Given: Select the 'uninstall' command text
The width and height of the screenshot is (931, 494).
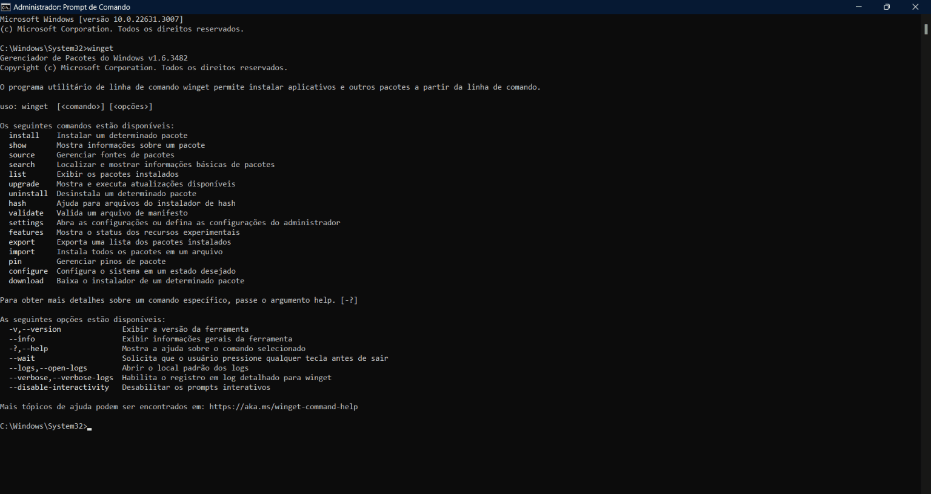Looking at the screenshot, I should (x=28, y=193).
